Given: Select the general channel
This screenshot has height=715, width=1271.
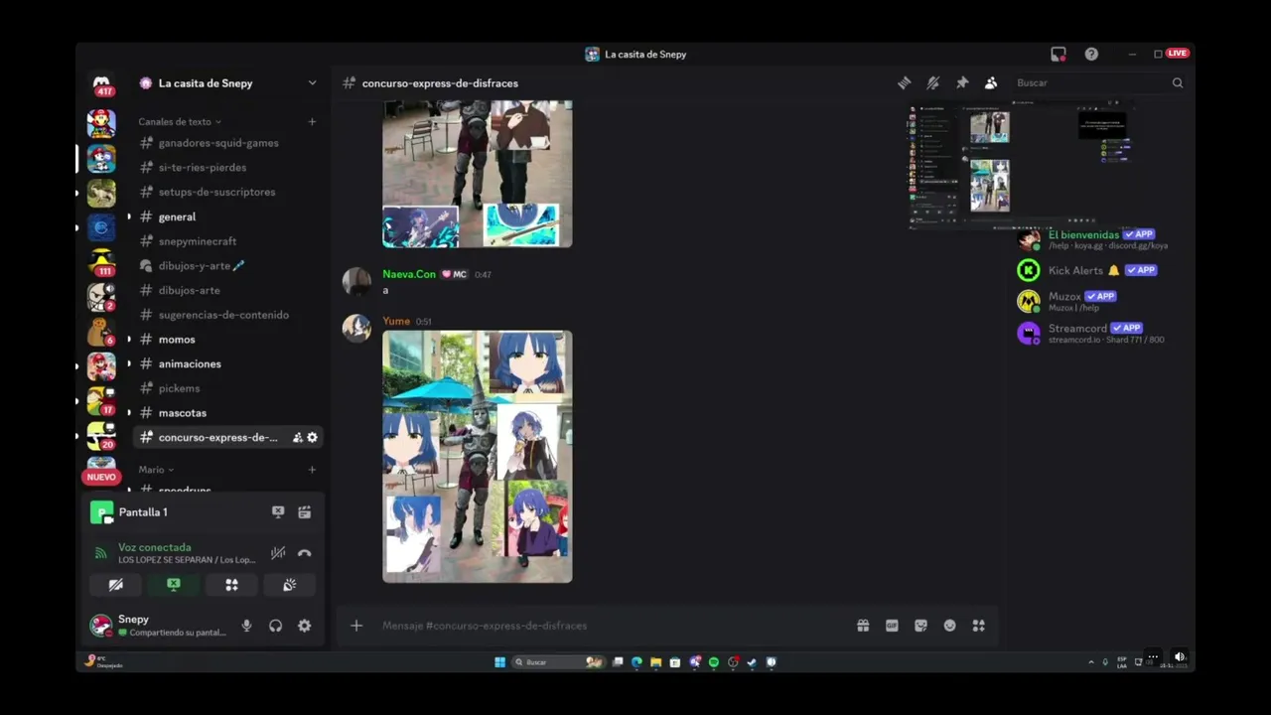Looking at the screenshot, I should click(227, 216).
